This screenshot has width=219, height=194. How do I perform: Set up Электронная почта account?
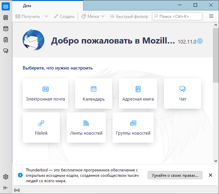[45, 93]
